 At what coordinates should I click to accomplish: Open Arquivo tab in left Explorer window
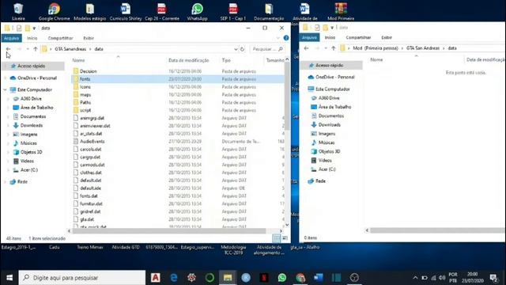(12, 38)
